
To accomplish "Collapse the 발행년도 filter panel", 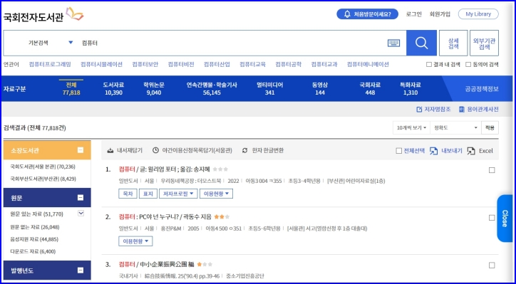I will click(x=81, y=270).
